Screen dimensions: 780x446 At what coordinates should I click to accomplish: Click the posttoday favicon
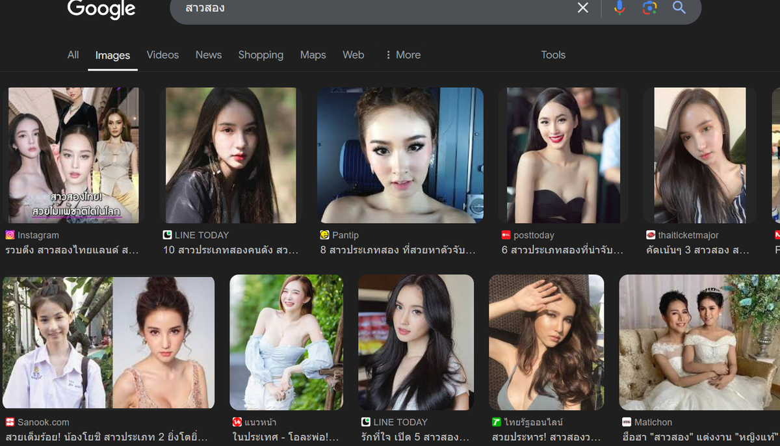[506, 235]
